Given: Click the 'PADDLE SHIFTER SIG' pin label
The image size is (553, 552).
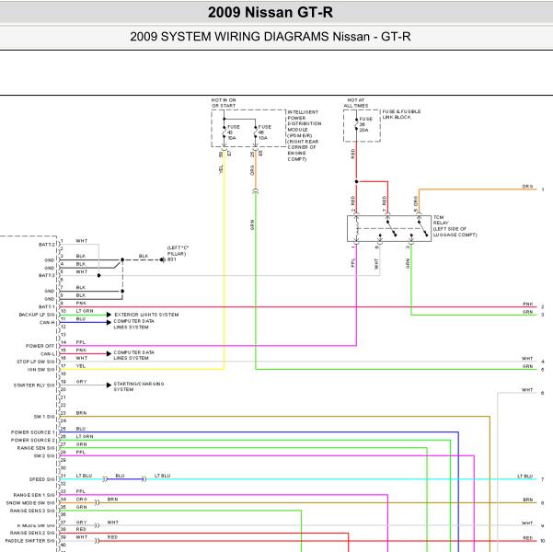Looking at the screenshot, I should 30,541.
